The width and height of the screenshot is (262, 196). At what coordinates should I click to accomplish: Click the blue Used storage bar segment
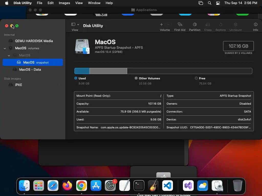tap(82, 71)
